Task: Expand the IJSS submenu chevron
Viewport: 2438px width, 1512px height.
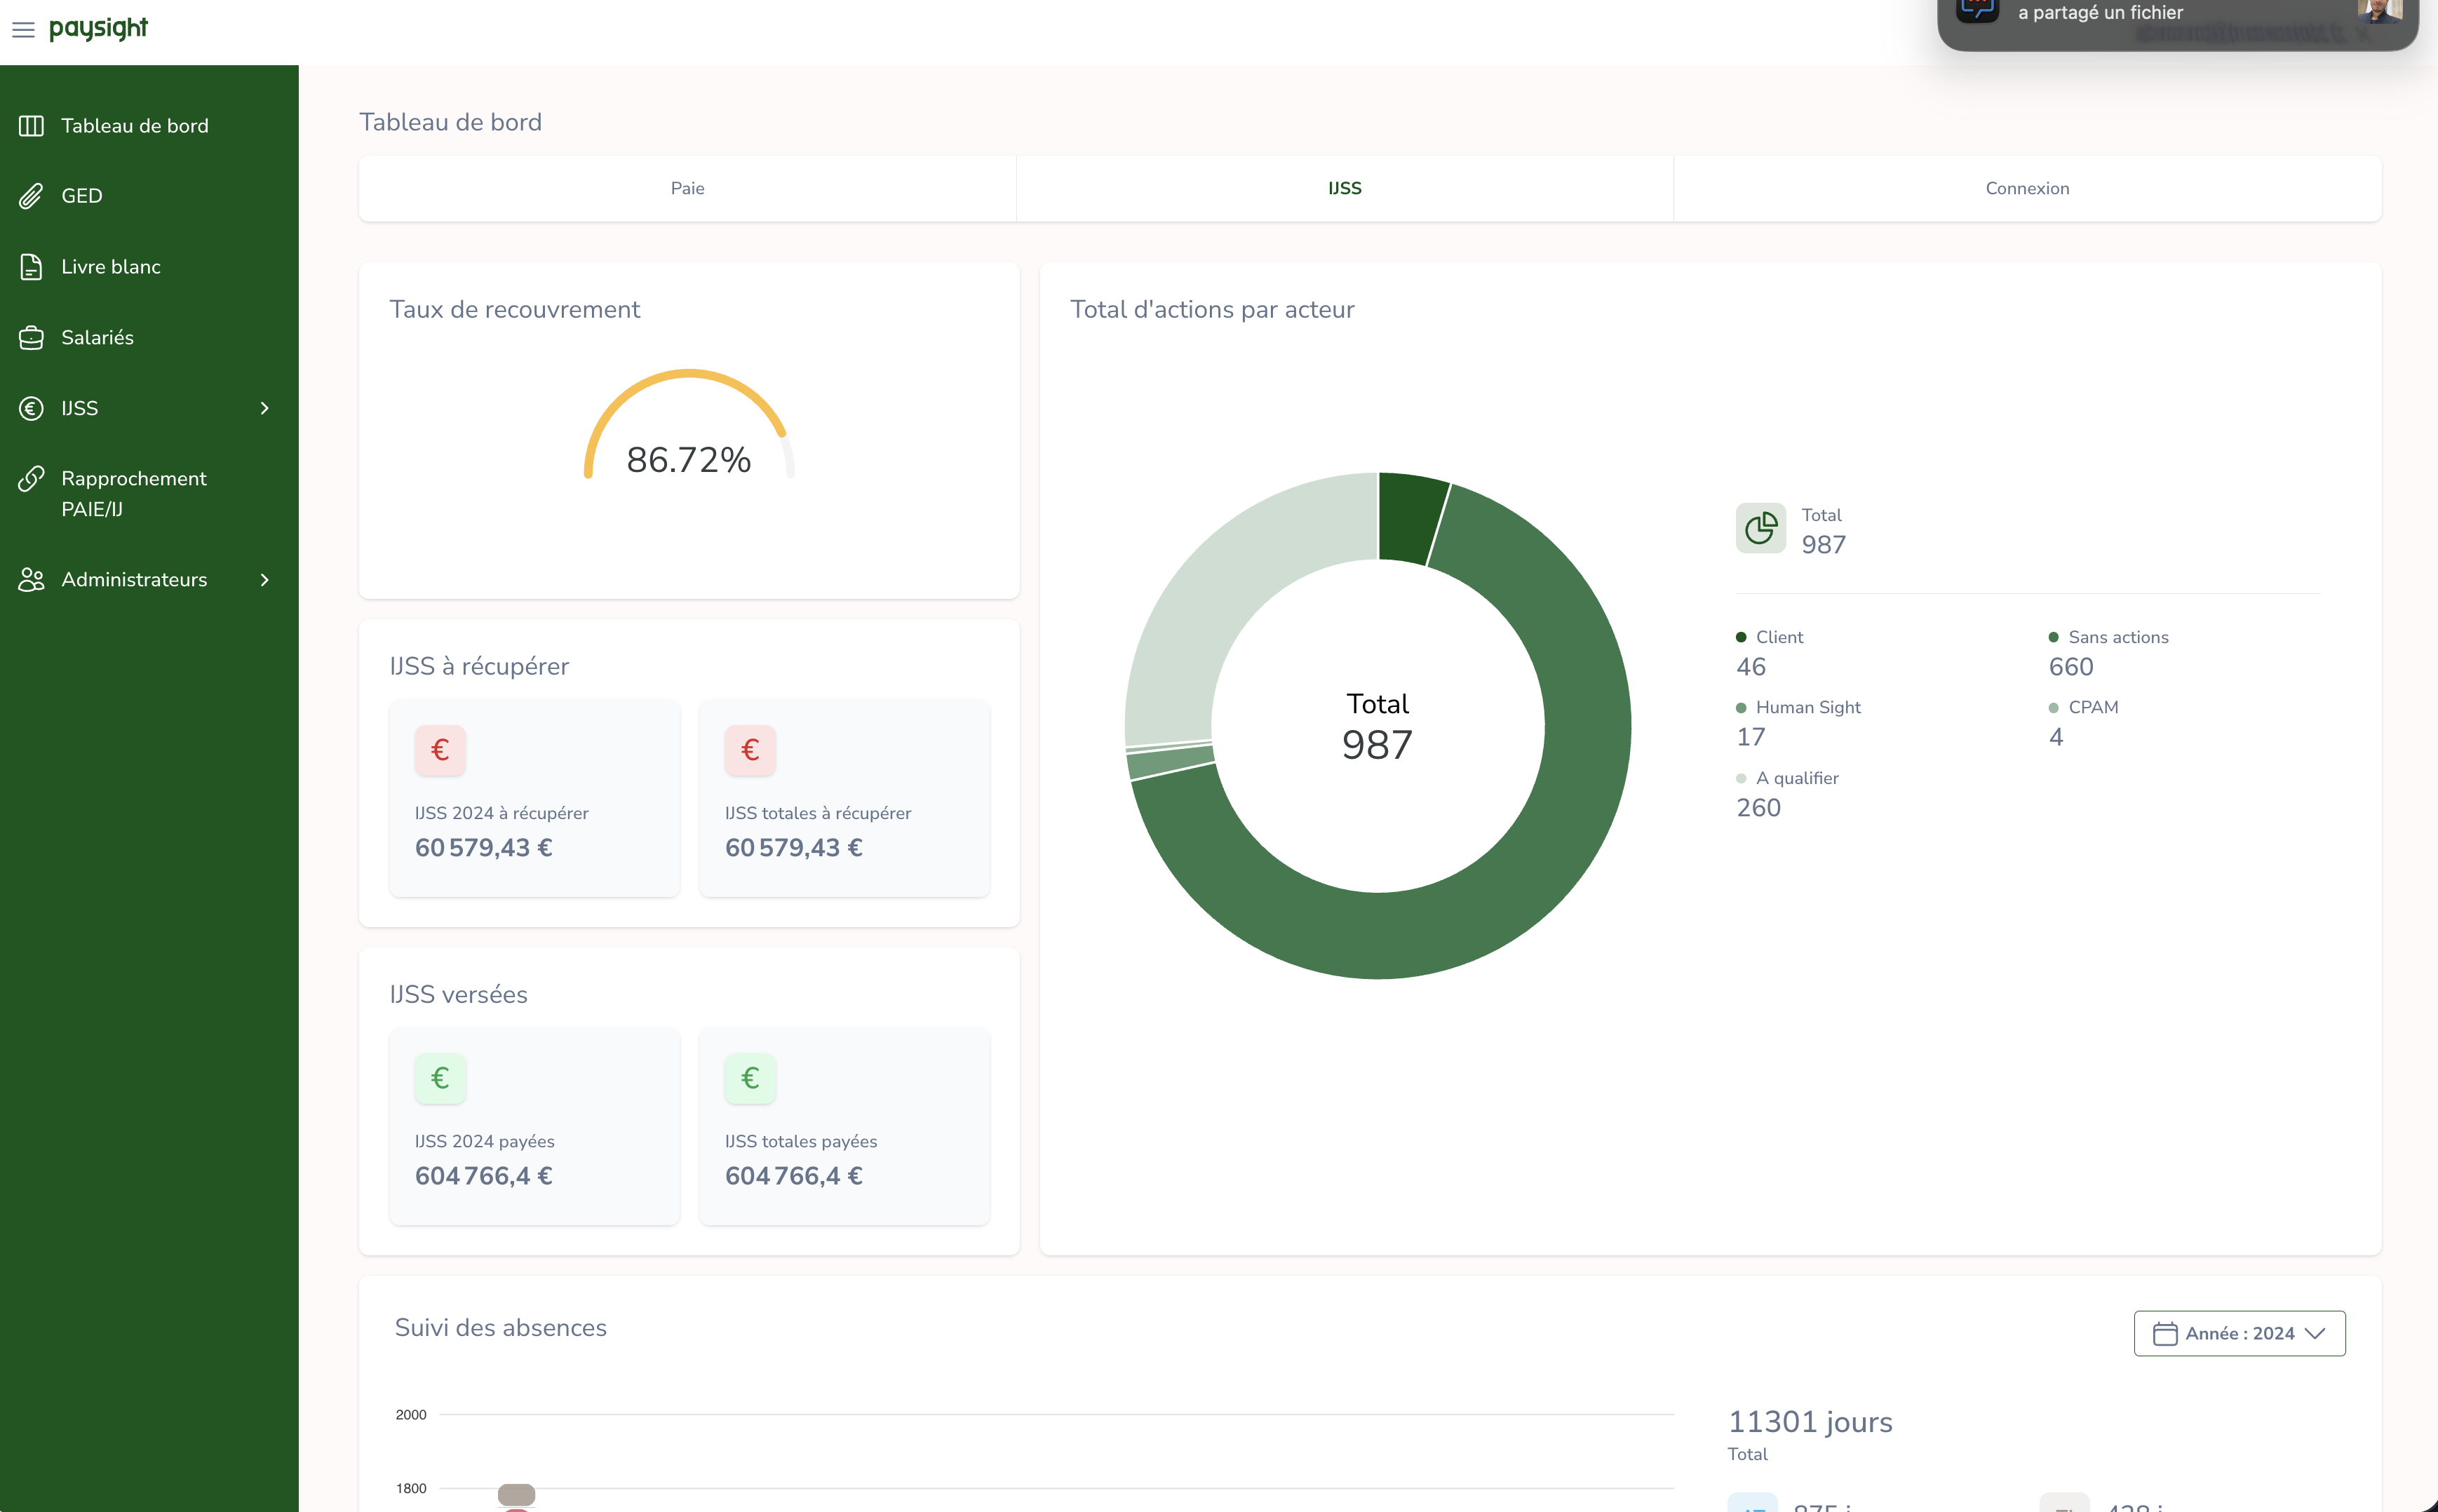Action: [264, 408]
